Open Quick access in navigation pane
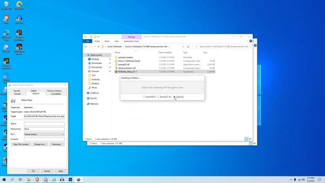This screenshot has width=325, height=183. 96,55
